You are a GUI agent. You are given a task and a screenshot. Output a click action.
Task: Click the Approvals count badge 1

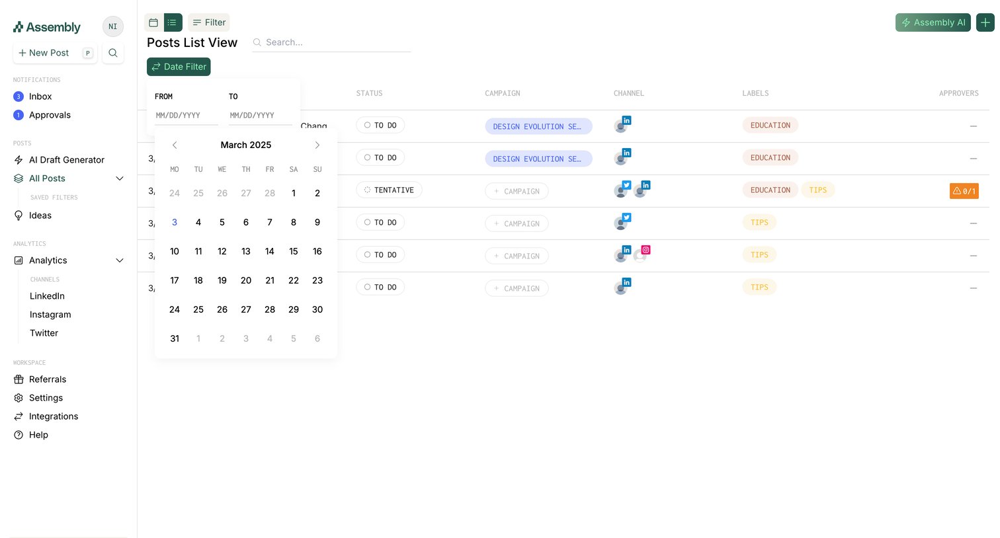coord(19,115)
